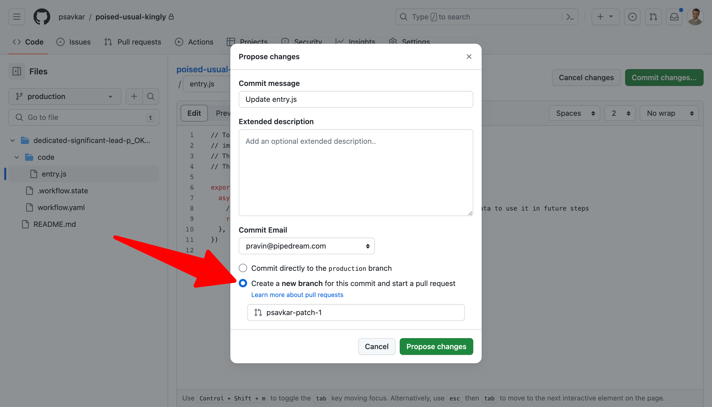Close the Propose changes dialog
This screenshot has width=712, height=407.
pos(469,57)
